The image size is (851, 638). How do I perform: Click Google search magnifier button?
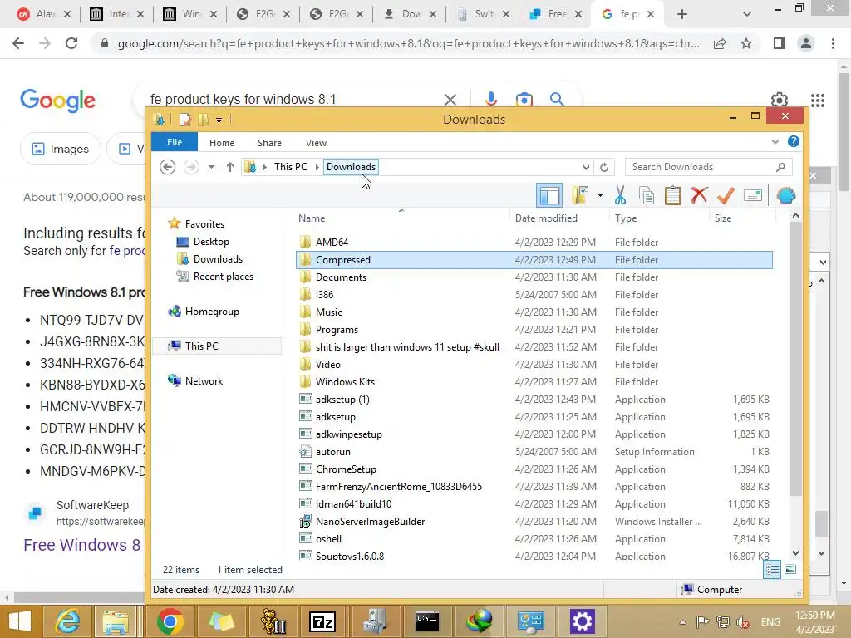coord(557,100)
